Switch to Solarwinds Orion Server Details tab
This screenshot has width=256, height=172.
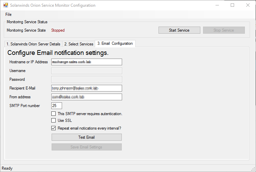click(x=33, y=44)
